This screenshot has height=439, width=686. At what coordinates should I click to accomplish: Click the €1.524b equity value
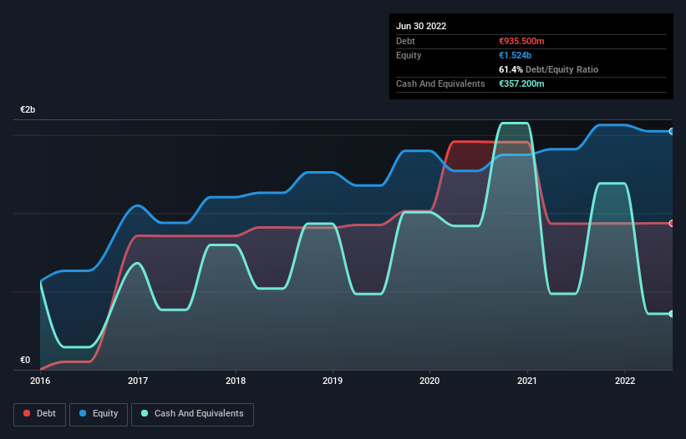coord(515,55)
